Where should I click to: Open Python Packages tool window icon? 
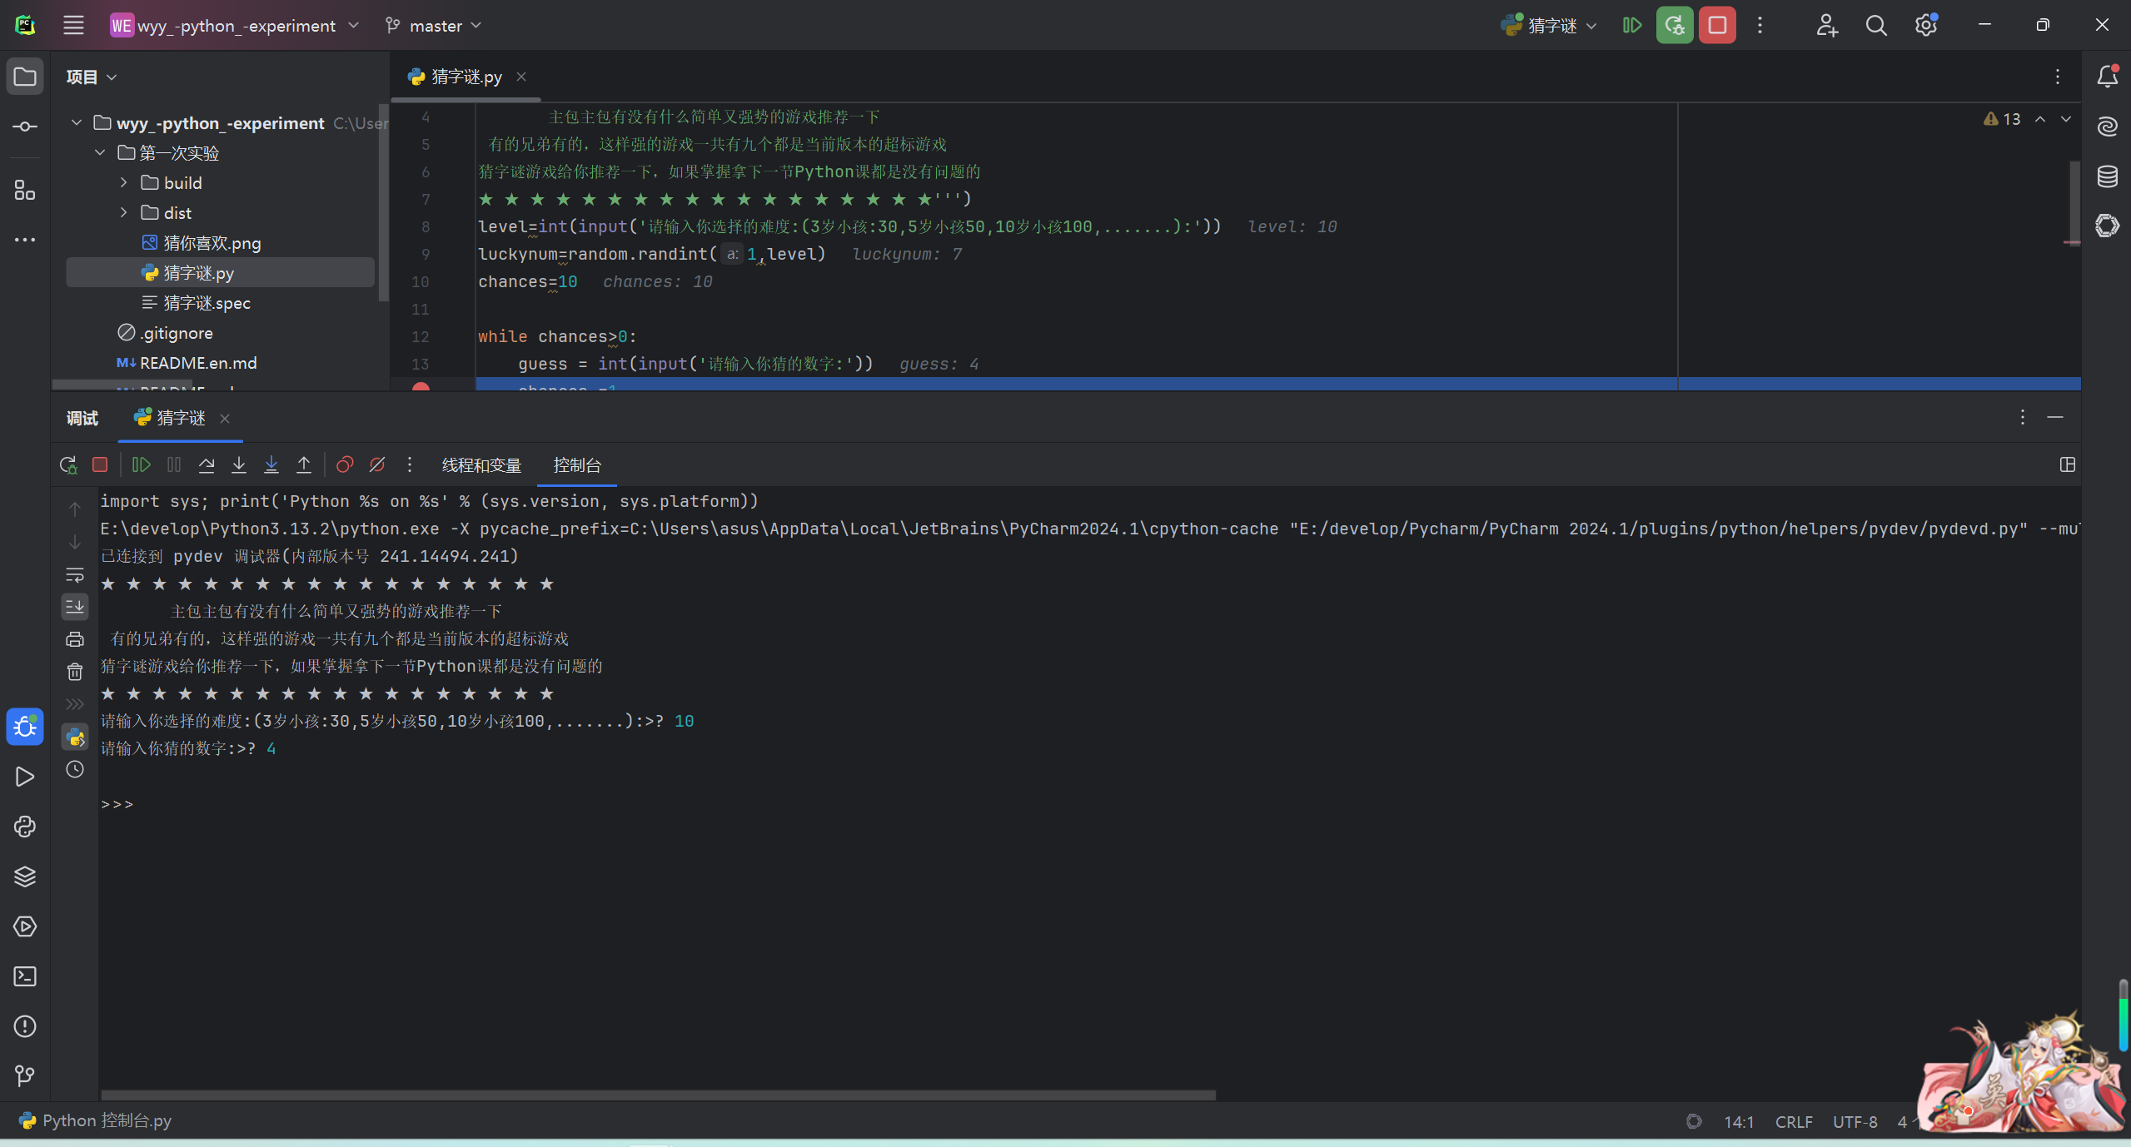tap(25, 876)
